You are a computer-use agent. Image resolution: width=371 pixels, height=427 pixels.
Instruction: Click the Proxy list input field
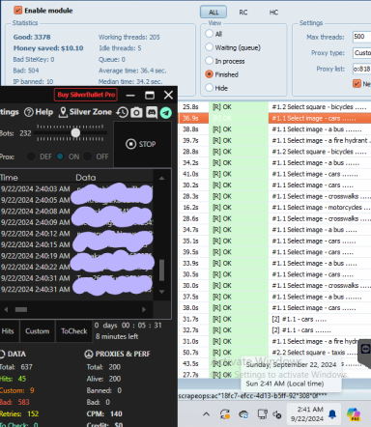361,69
